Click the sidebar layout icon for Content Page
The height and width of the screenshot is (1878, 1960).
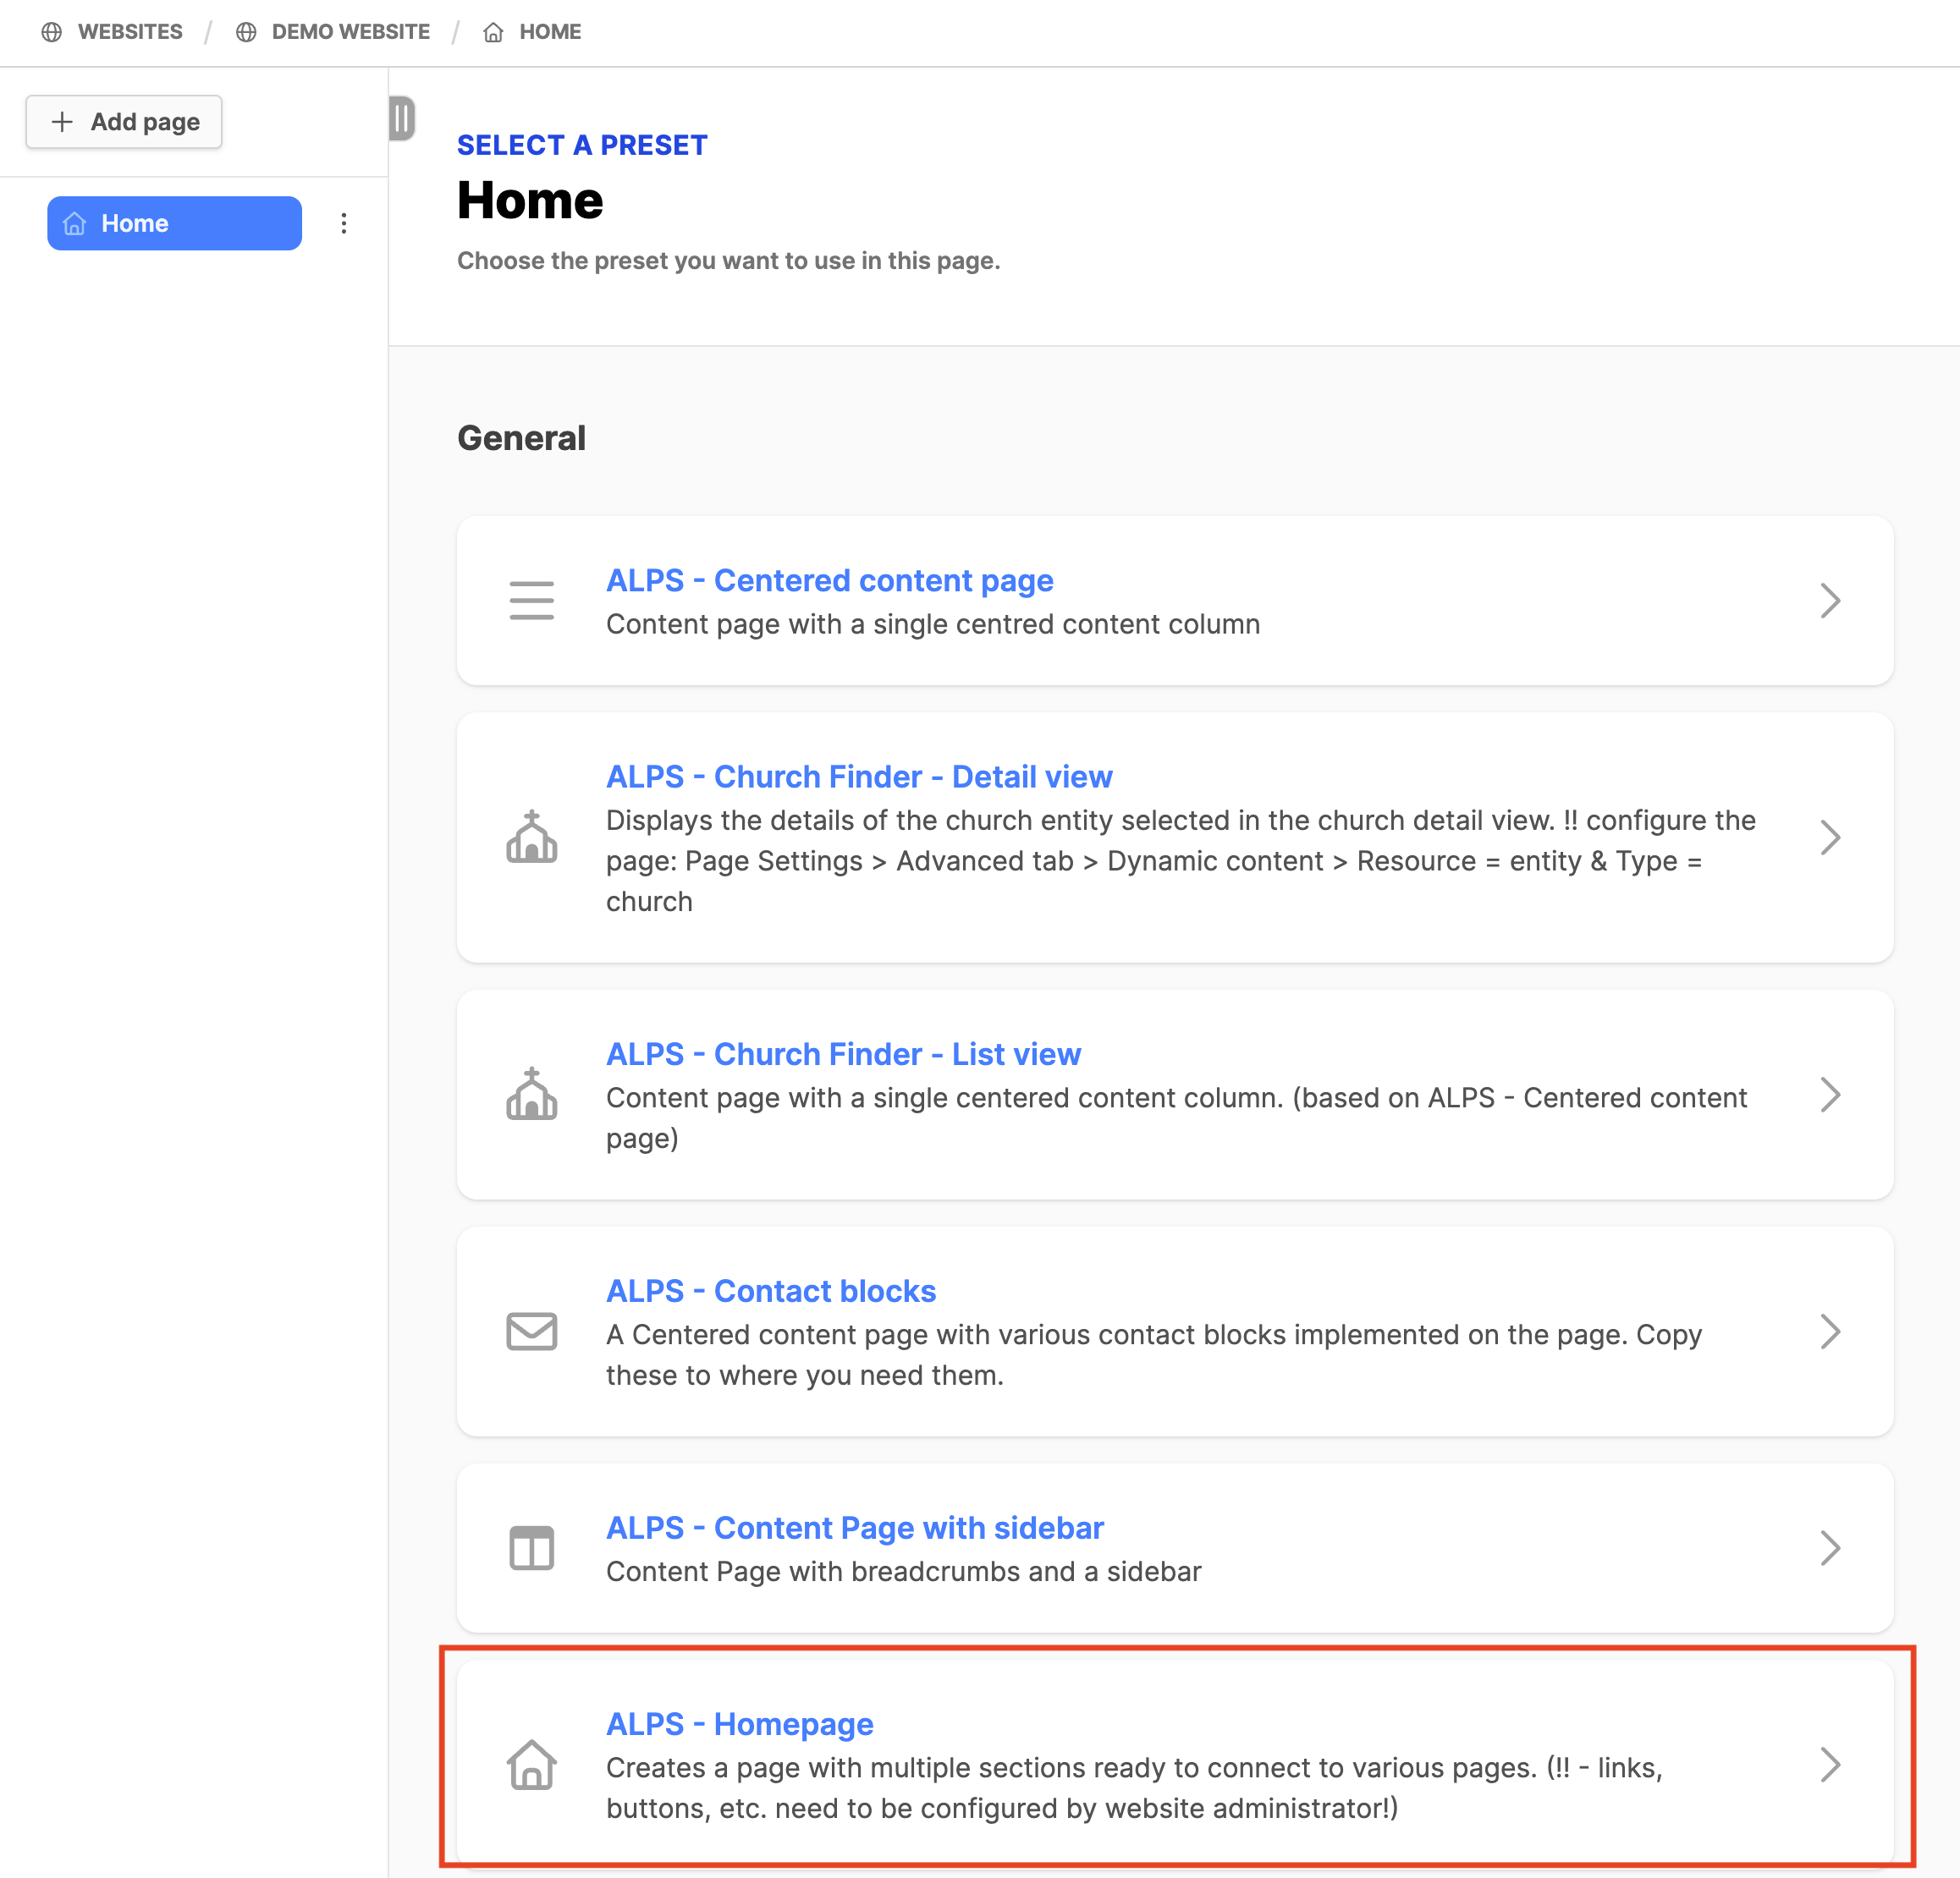(x=531, y=1548)
